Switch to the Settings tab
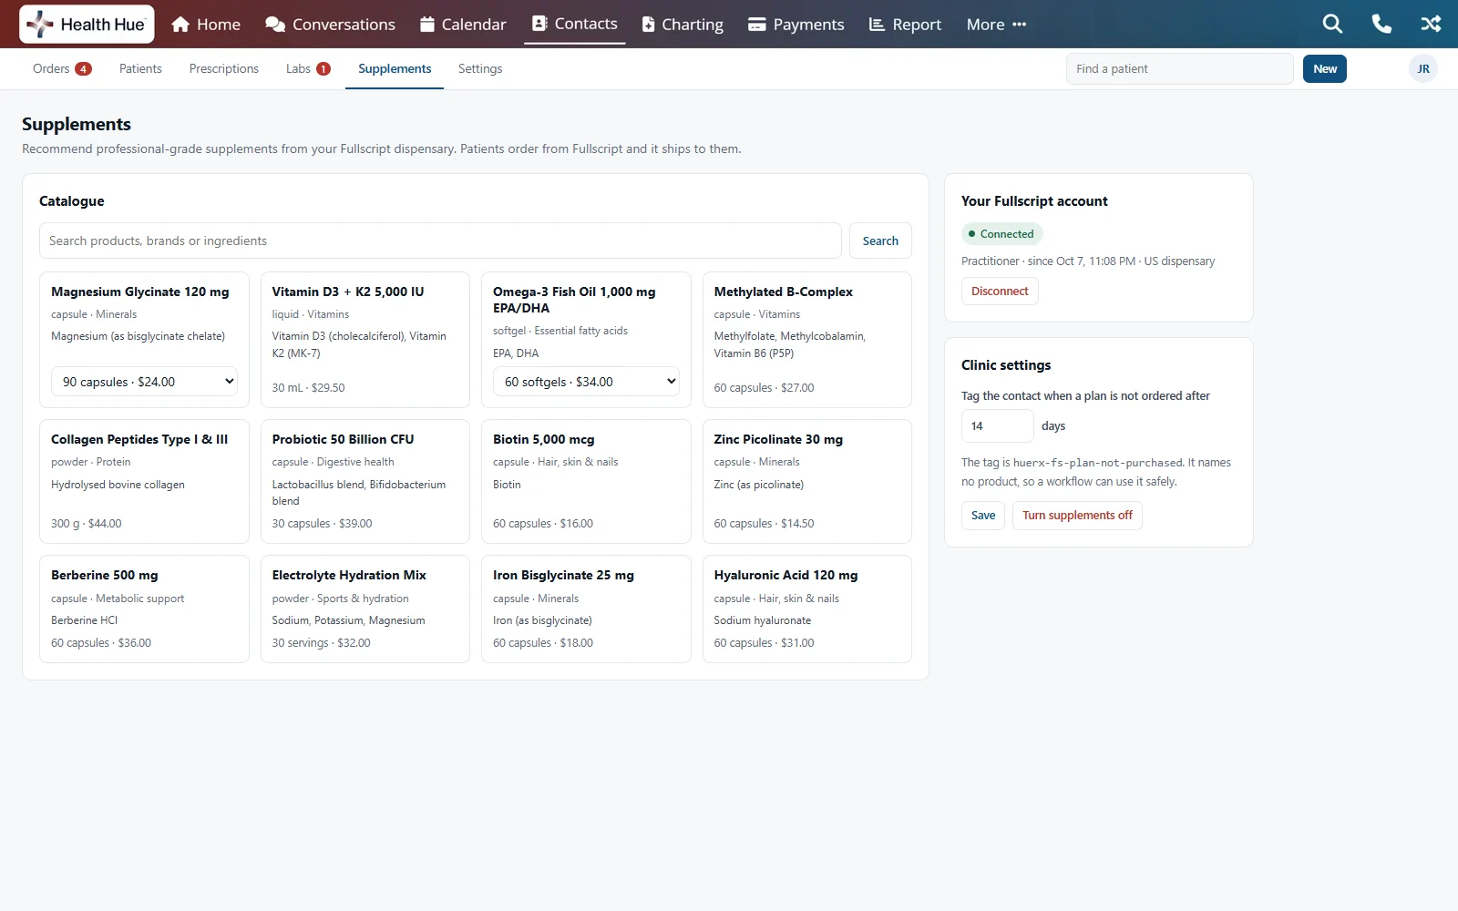 coord(480,68)
